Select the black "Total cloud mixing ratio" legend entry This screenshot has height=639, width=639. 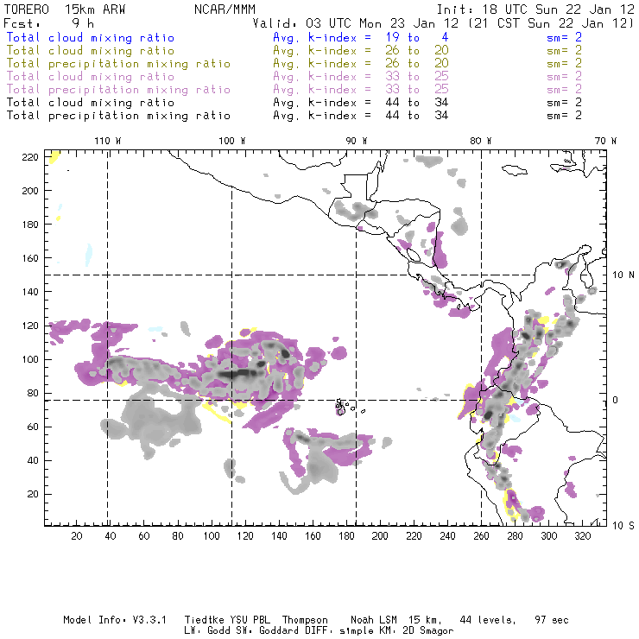(x=91, y=103)
